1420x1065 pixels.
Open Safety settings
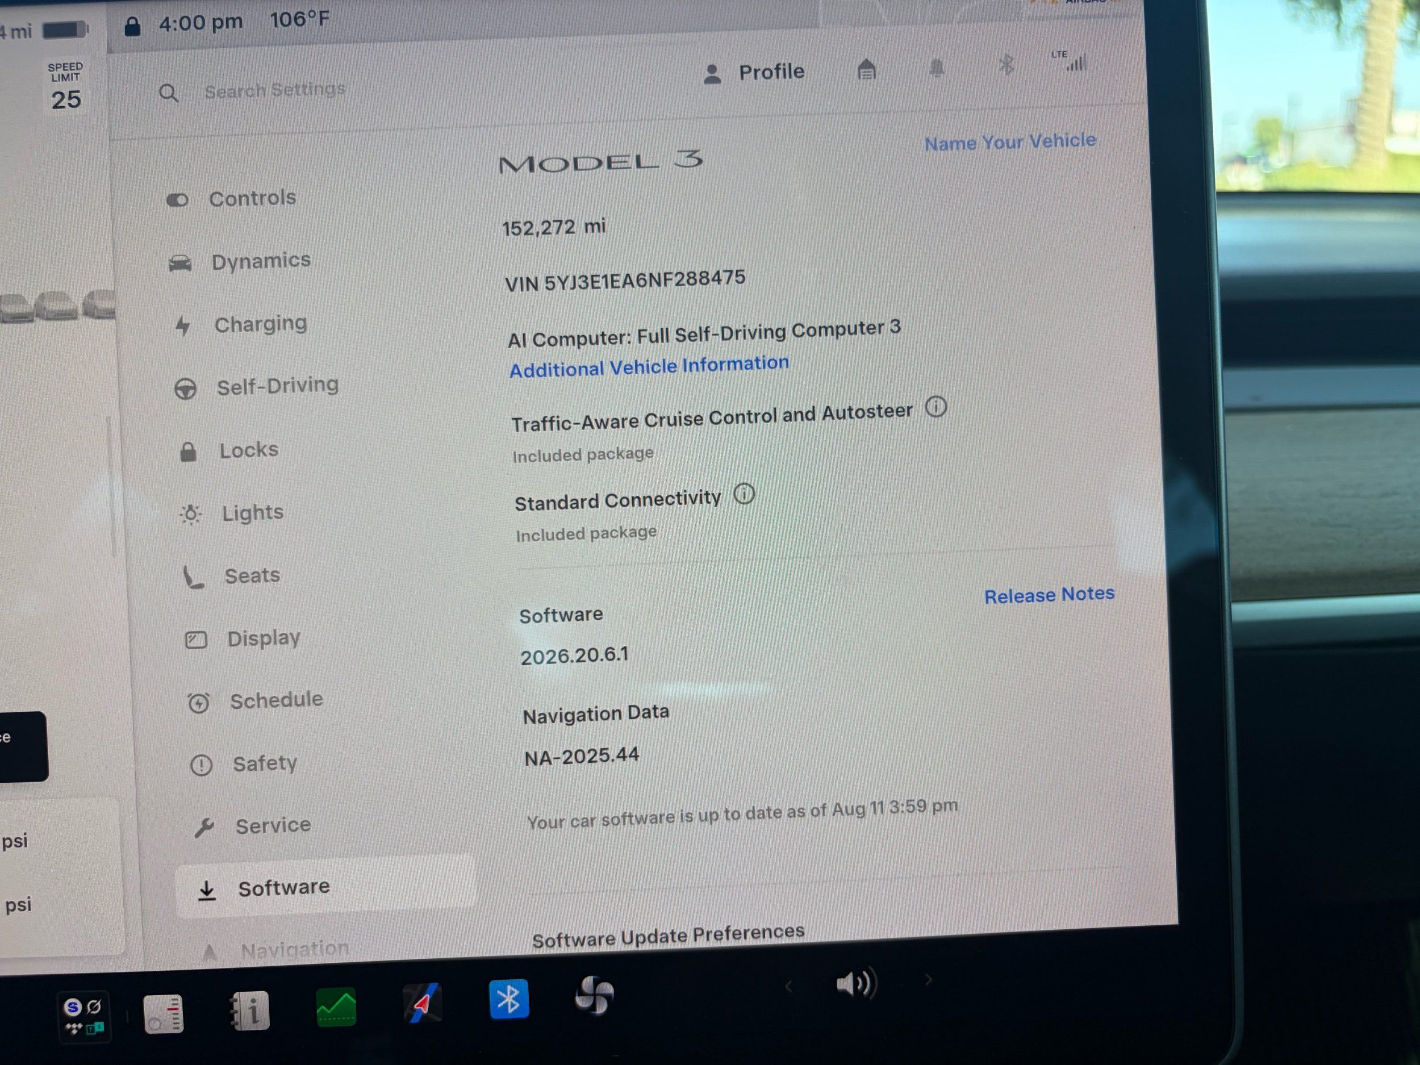tap(244, 764)
